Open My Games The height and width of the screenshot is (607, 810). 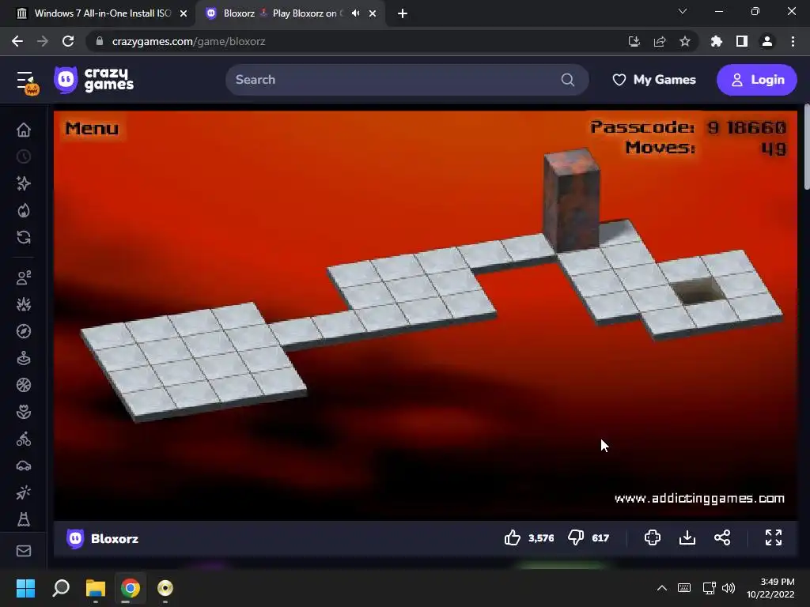(x=654, y=80)
